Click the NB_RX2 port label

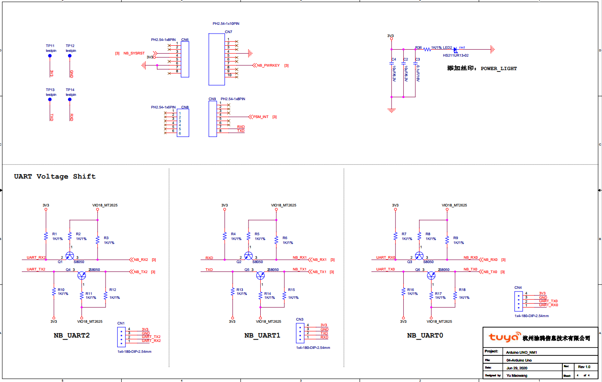tap(141, 260)
